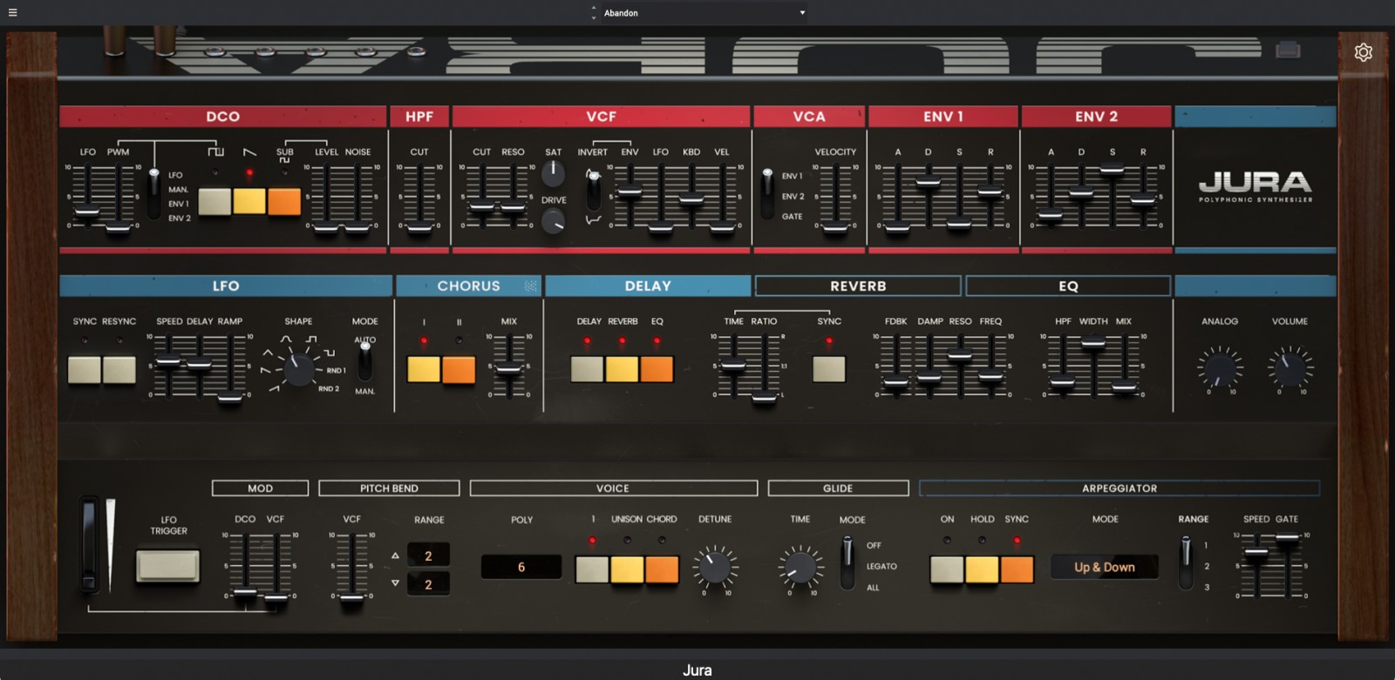
Task: Turn the VCF SAT knob
Action: pos(553,173)
